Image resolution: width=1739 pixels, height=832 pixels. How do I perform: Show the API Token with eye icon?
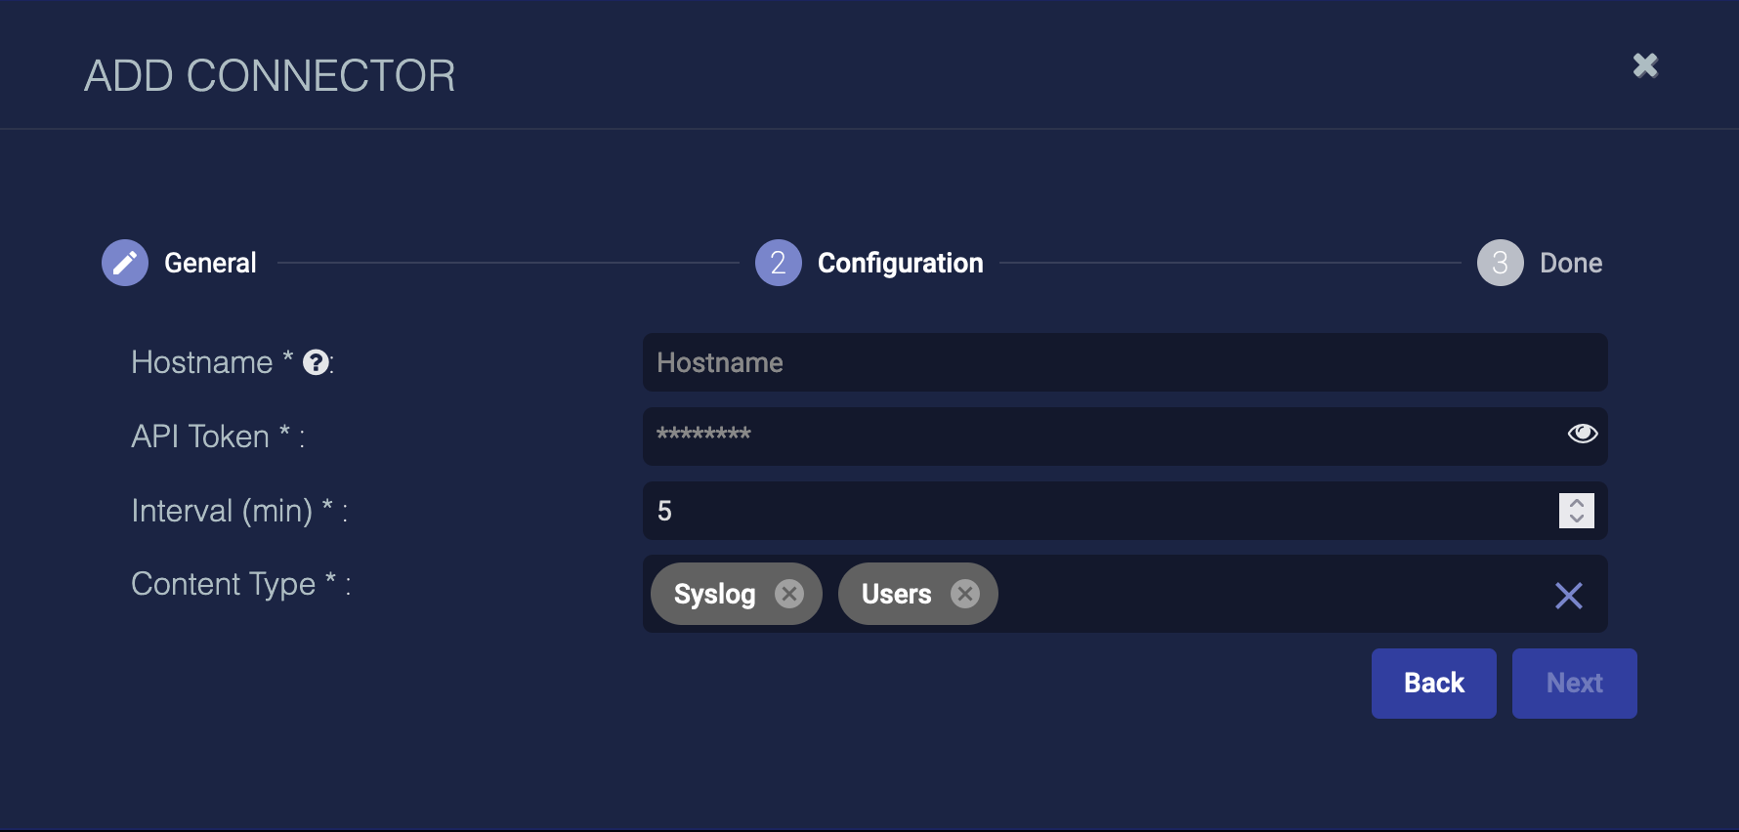click(x=1582, y=434)
